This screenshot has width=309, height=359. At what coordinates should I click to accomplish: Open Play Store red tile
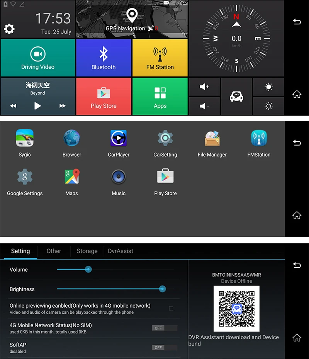pyautogui.click(x=104, y=96)
